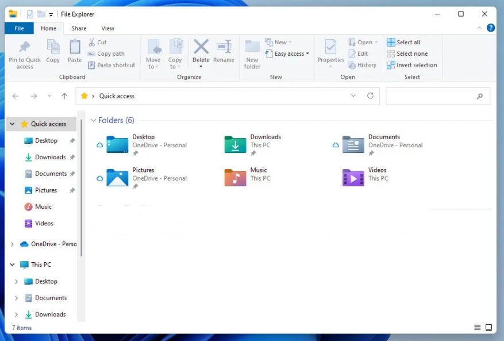Click the refresh button in the address bar
The height and width of the screenshot is (341, 504).
(371, 96)
